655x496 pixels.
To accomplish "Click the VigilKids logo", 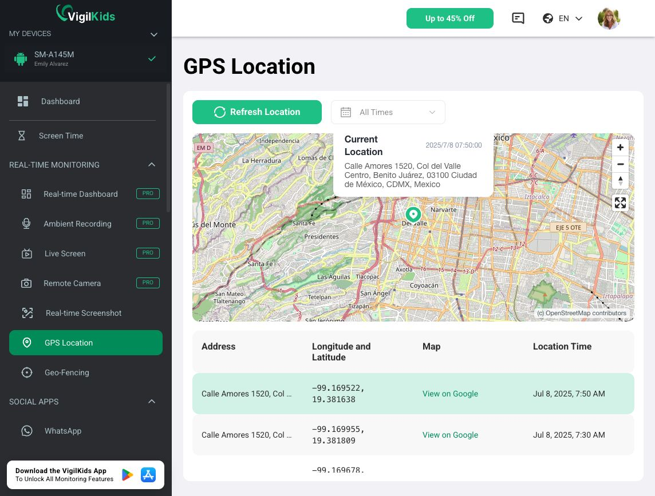I will (x=86, y=14).
